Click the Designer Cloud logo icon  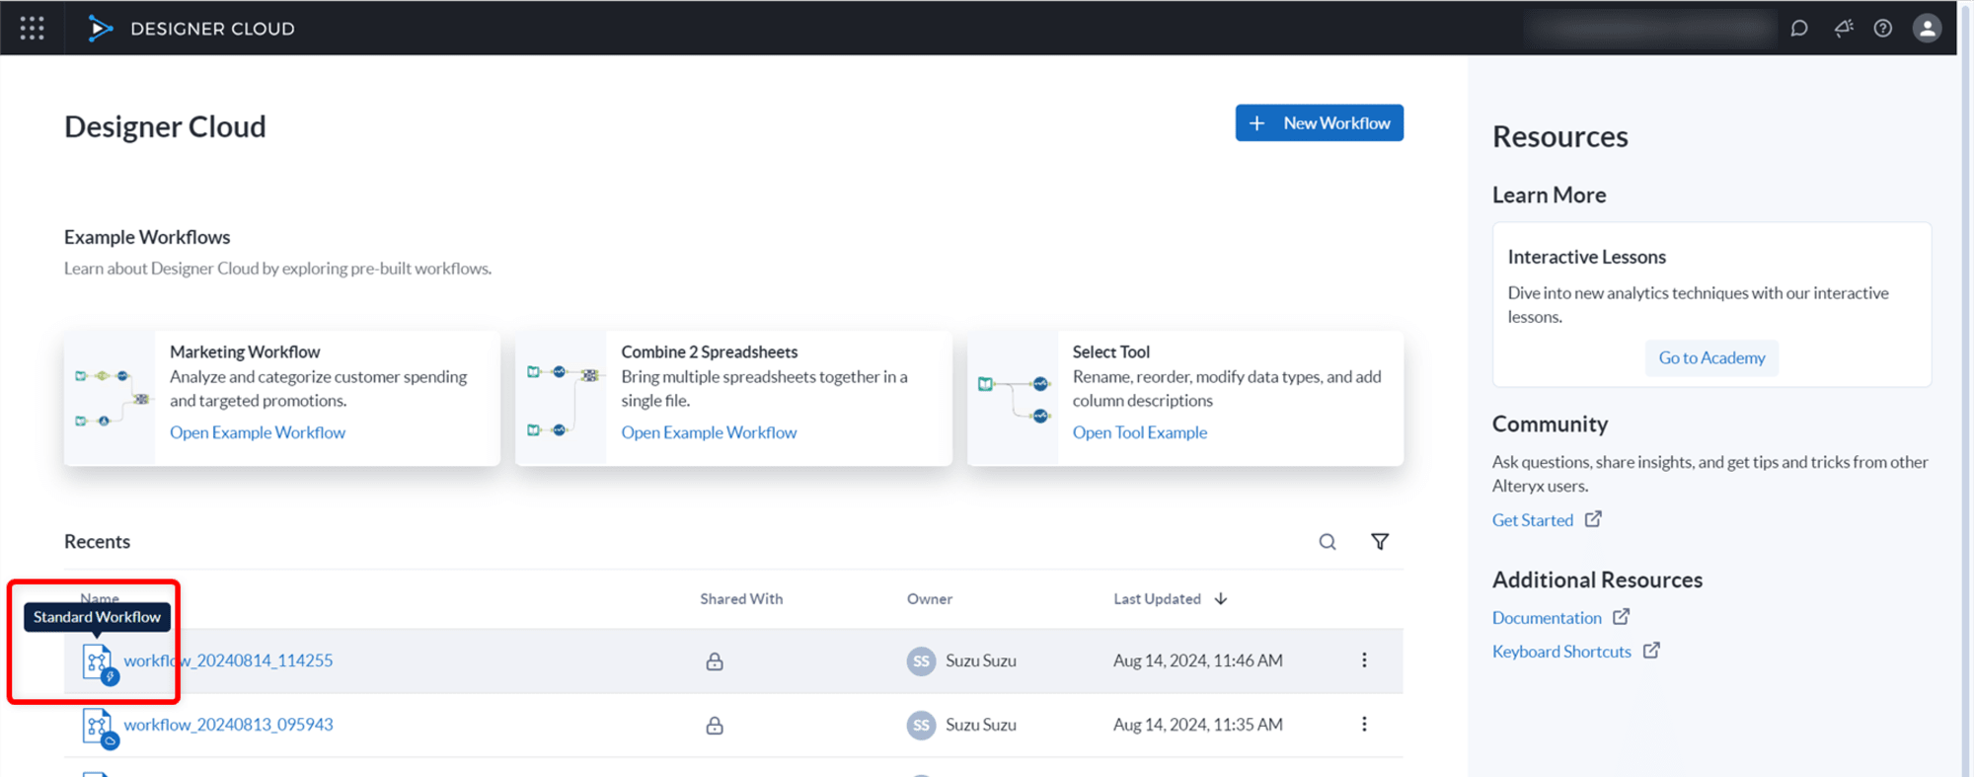100,28
